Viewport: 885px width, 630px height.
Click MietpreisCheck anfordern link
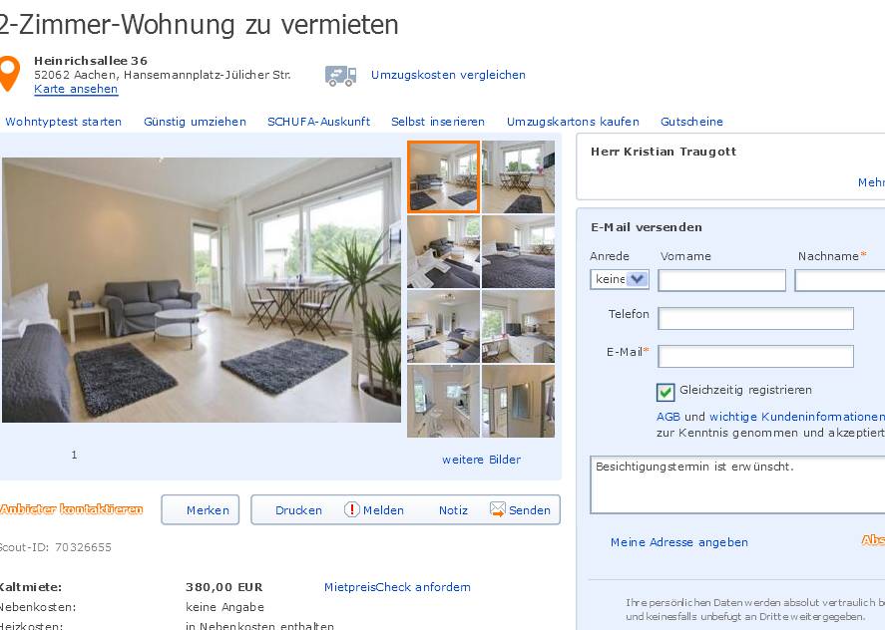397,587
